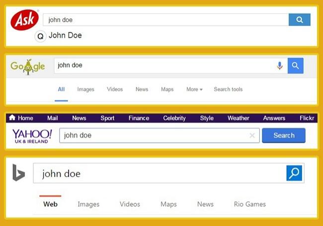
Task: Click the Google blue search button
Action: pos(295,66)
